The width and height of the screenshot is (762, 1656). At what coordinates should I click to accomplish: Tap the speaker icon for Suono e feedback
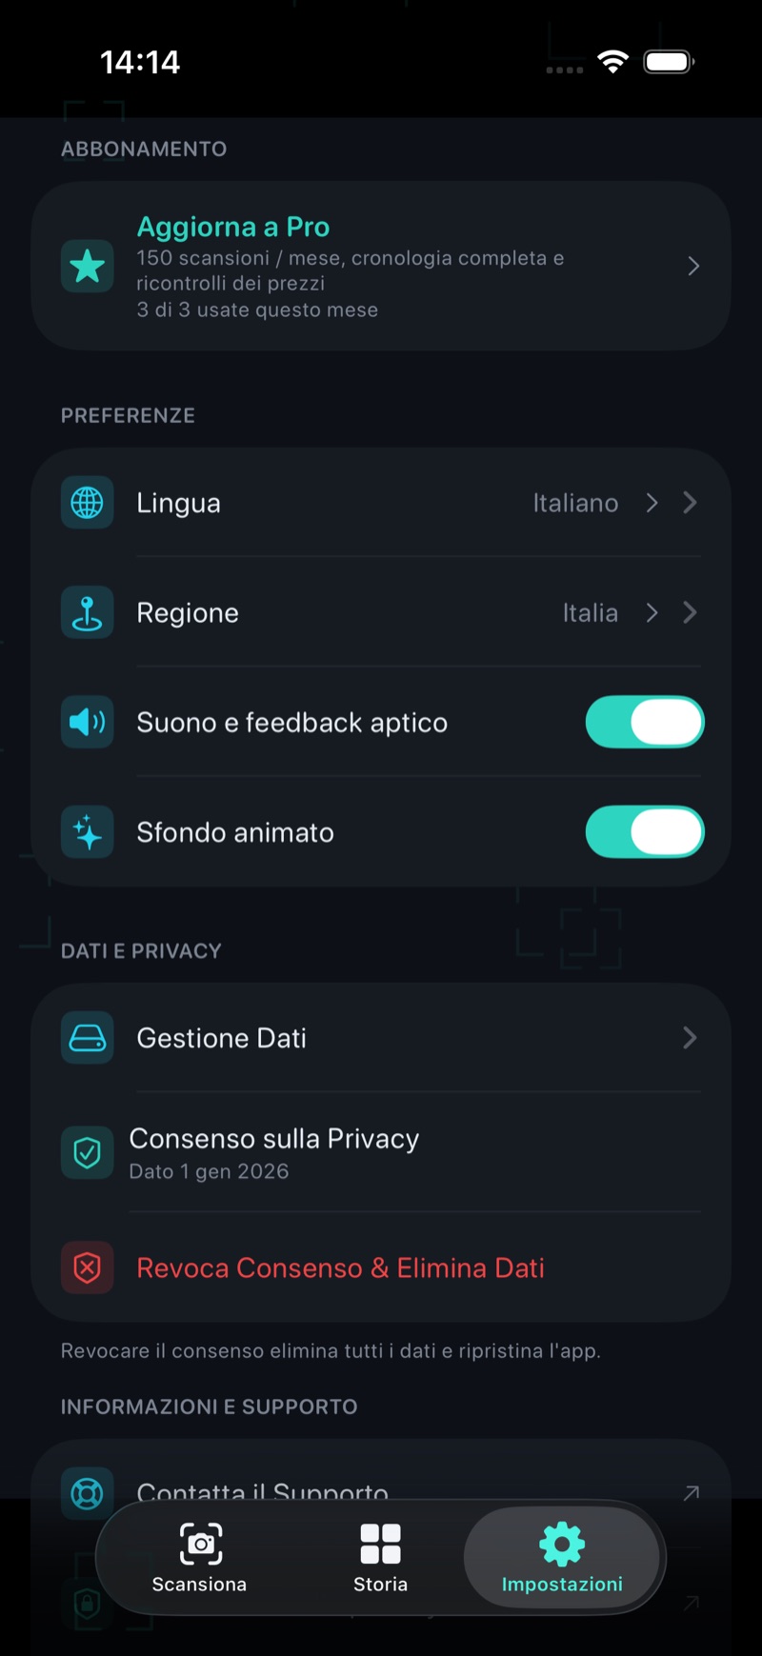88,722
